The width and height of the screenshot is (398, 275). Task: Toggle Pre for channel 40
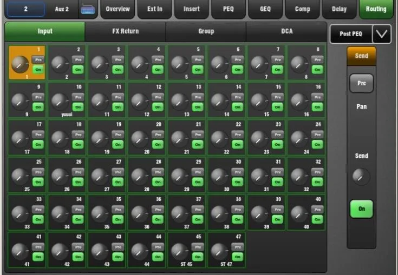(317, 210)
